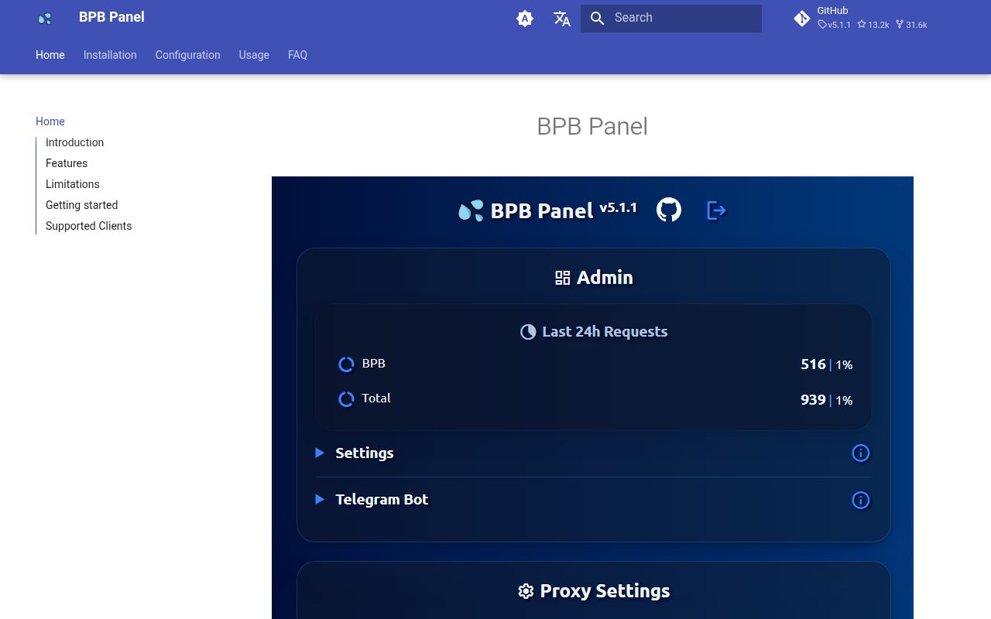Click the GitHub octocat icon in panel image

coord(669,210)
